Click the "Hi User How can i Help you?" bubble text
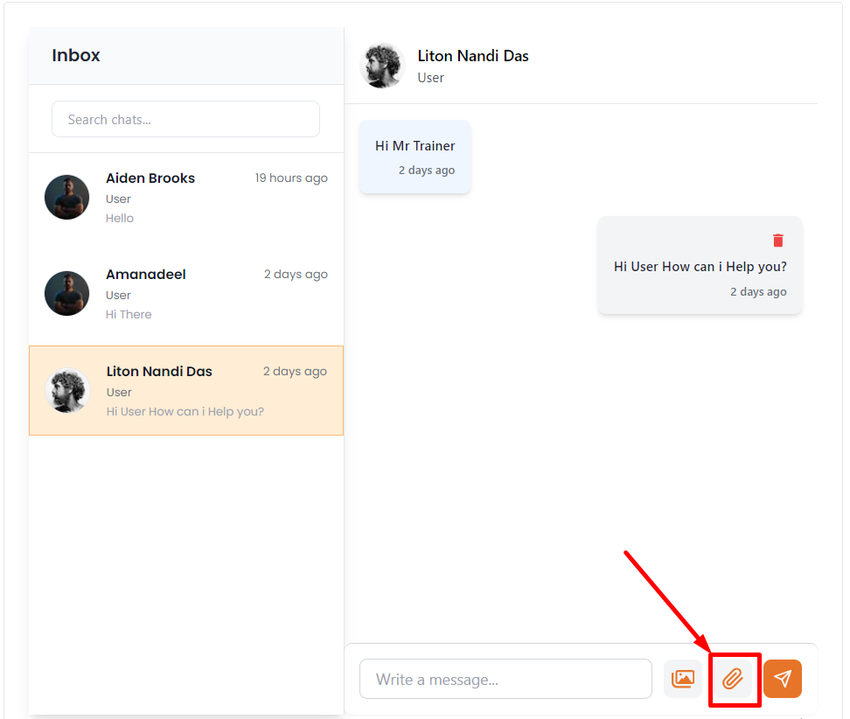This screenshot has height=719, width=850. click(700, 267)
